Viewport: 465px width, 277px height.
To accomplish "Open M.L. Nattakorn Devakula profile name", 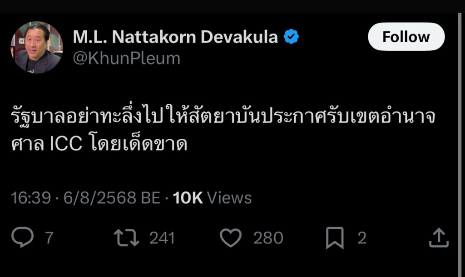I will [175, 37].
